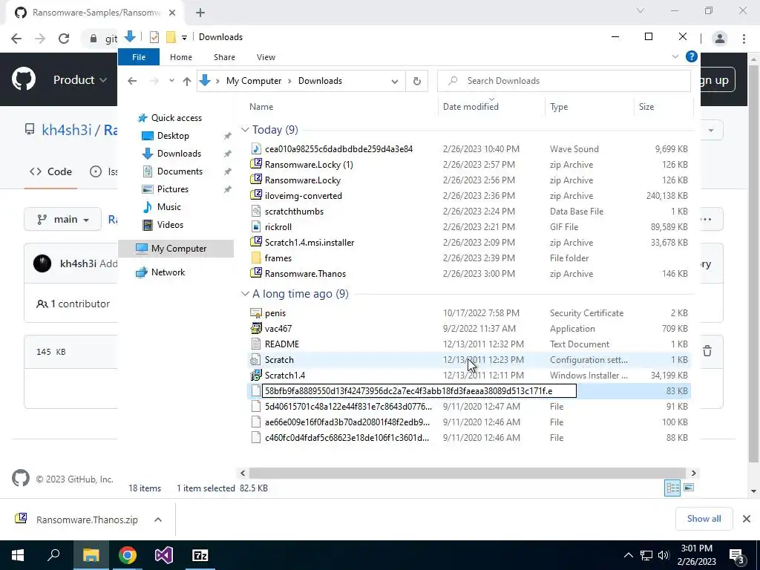Switch to Large icons view layout
Viewport: 760px width, 570px height.
click(x=689, y=488)
